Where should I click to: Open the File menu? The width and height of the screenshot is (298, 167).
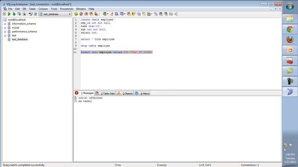tap(10, 9)
